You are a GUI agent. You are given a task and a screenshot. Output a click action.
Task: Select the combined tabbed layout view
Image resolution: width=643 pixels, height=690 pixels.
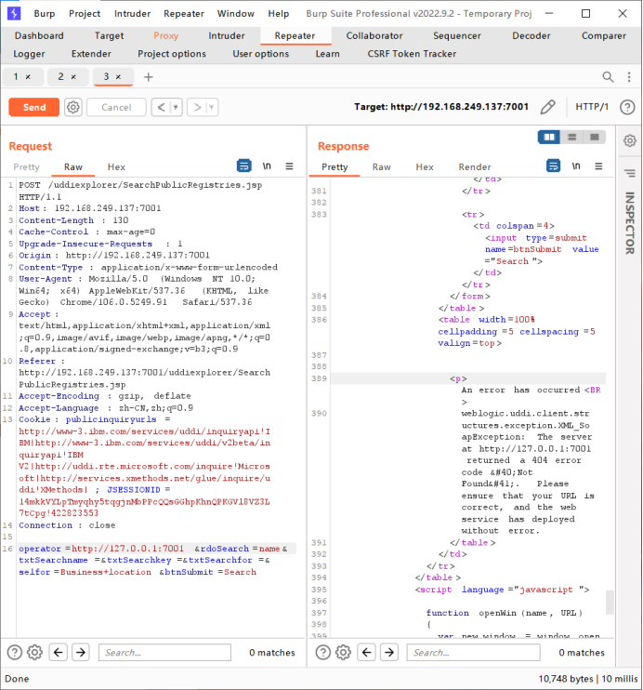[594, 138]
